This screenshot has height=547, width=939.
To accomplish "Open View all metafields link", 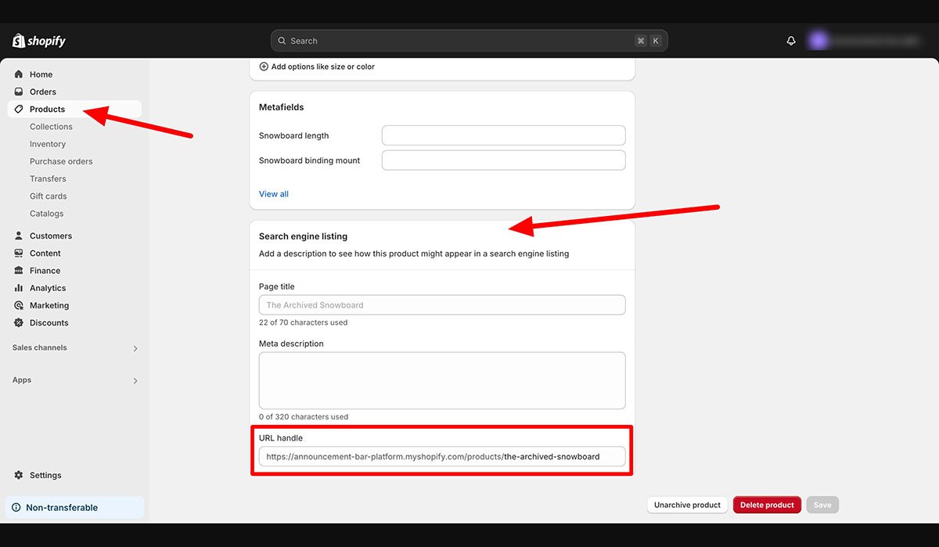I will (273, 193).
